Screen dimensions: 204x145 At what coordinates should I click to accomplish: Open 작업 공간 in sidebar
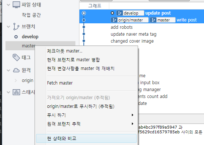[31, 15]
